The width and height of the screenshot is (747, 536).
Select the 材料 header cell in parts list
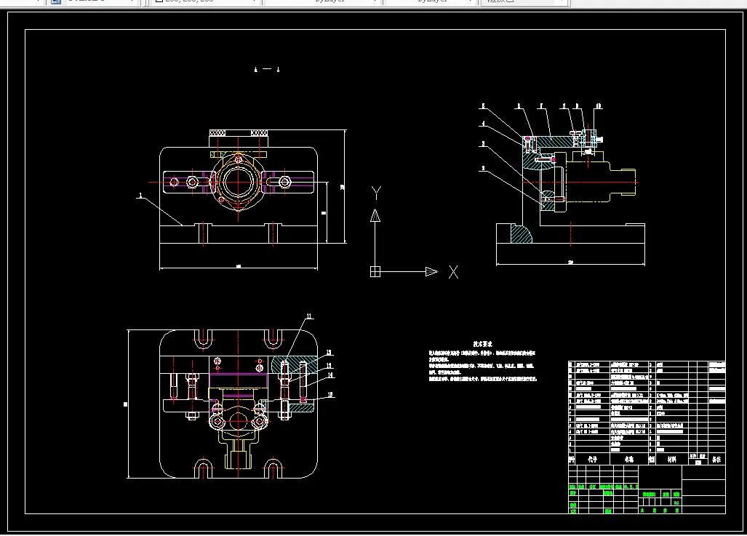click(x=672, y=460)
